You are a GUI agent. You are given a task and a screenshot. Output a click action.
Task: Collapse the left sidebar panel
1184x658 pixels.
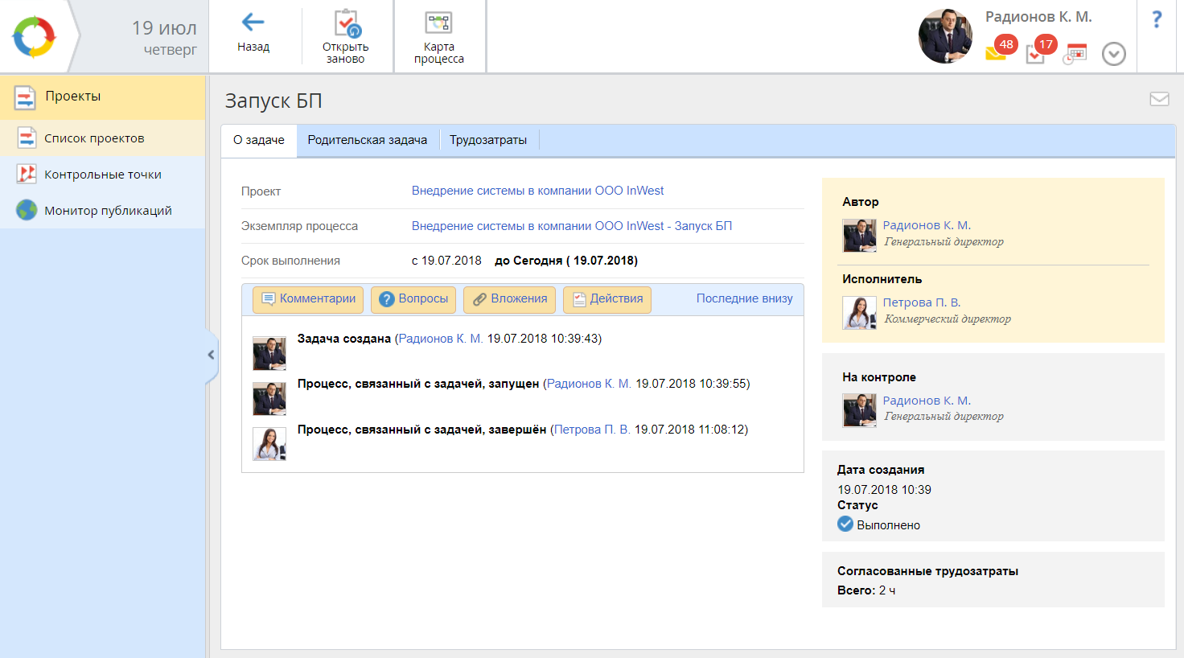pos(211,355)
